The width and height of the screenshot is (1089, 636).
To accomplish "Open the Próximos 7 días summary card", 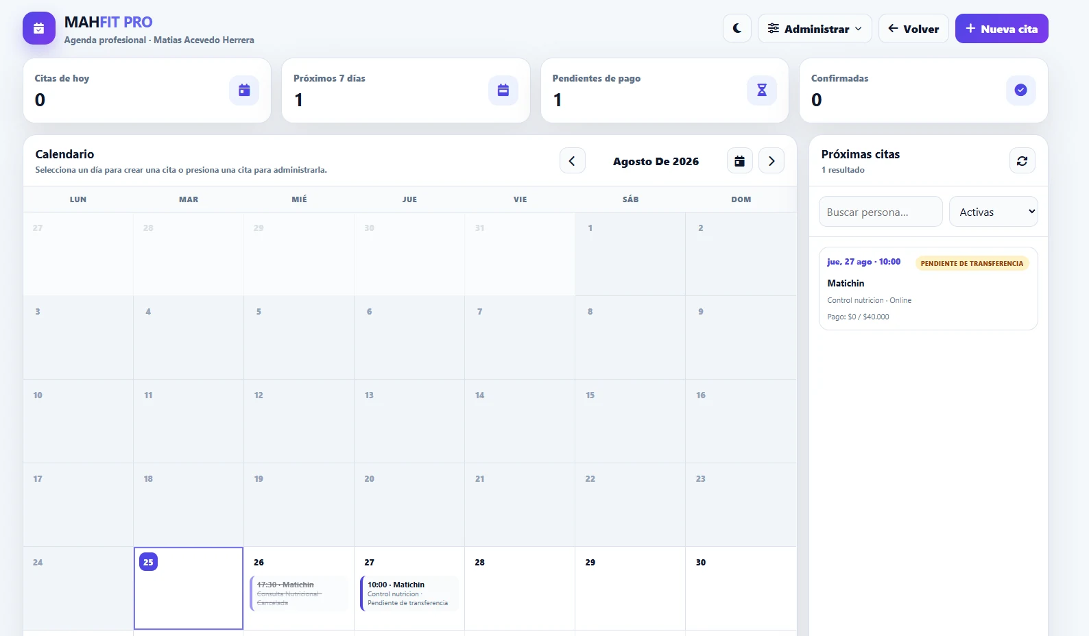I will (406, 90).
